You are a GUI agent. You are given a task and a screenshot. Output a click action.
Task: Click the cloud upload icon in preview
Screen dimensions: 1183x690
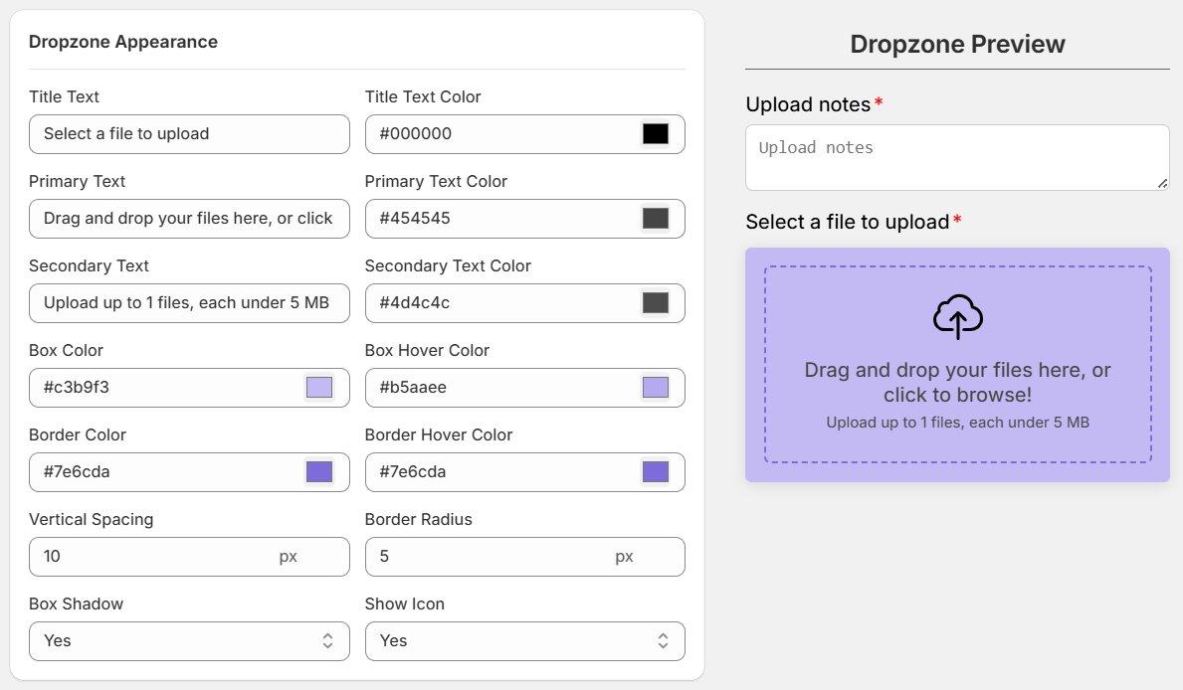957,316
